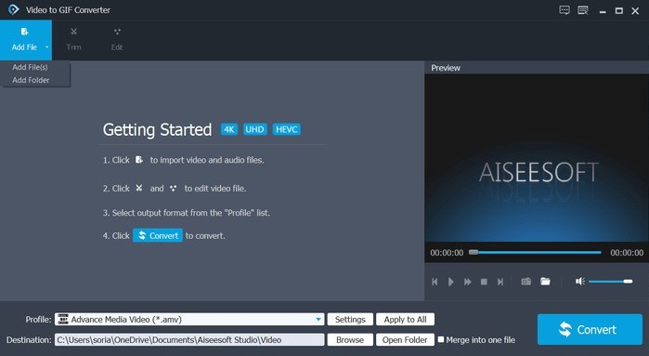649x356 pixels.
Task: Minimize the converter window
Action: coord(603,11)
